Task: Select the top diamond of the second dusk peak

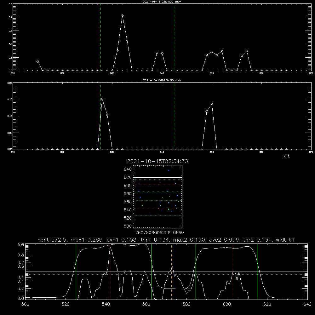Action: (x=212, y=104)
